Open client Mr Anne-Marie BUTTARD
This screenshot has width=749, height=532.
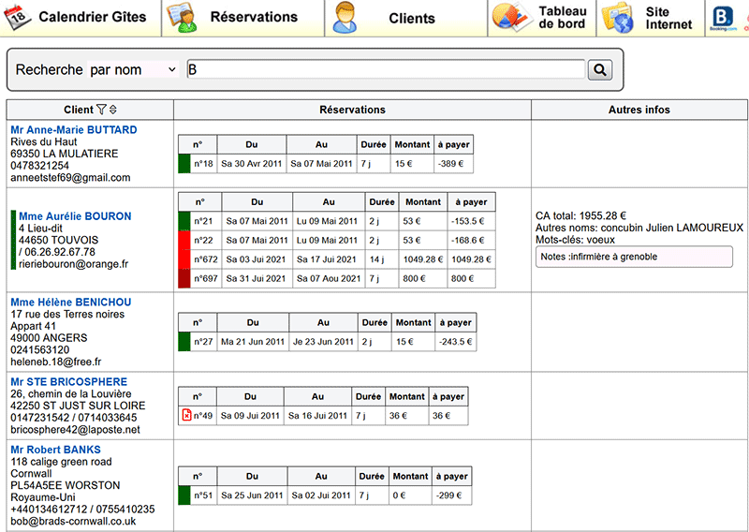[x=73, y=129]
